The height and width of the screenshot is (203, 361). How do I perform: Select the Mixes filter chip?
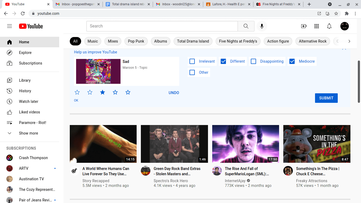[113, 41]
